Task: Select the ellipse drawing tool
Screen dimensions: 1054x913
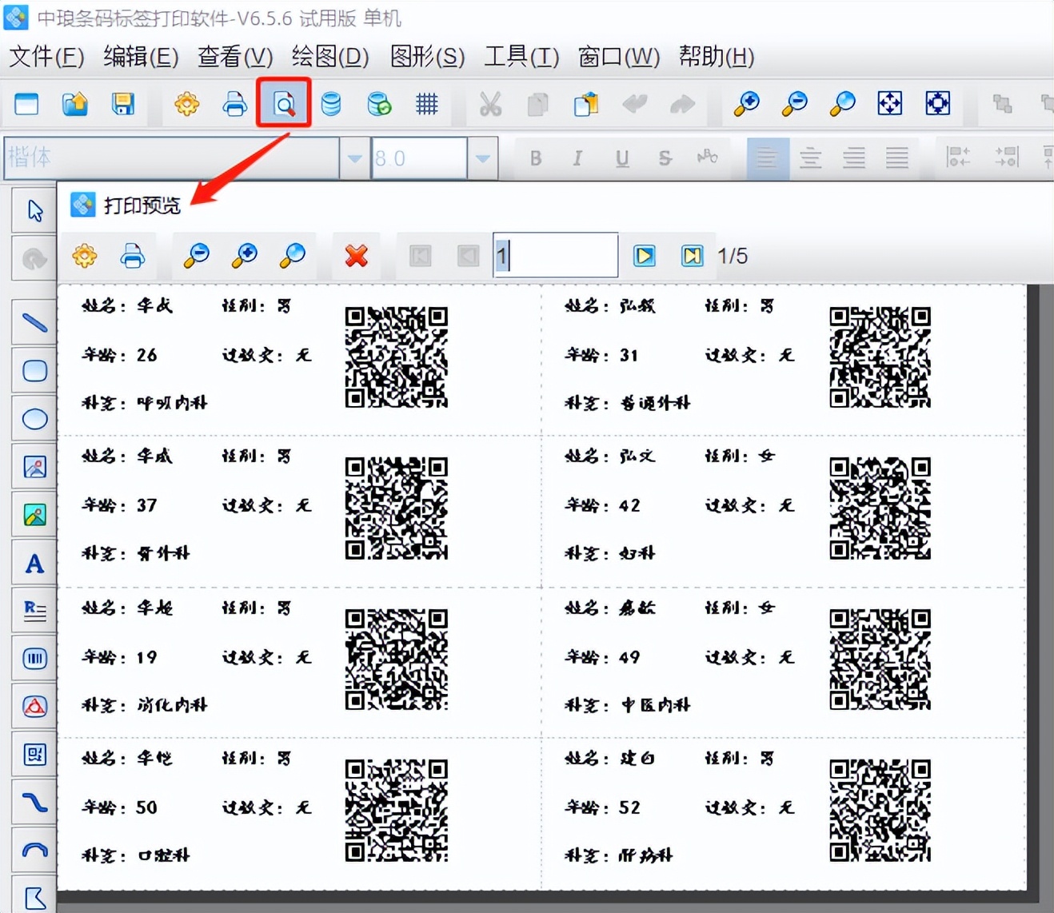Action: [34, 418]
